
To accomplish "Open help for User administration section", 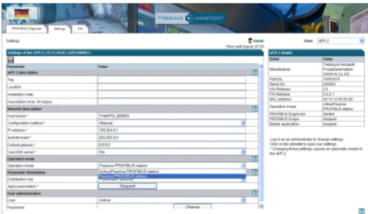I will 254,193.
